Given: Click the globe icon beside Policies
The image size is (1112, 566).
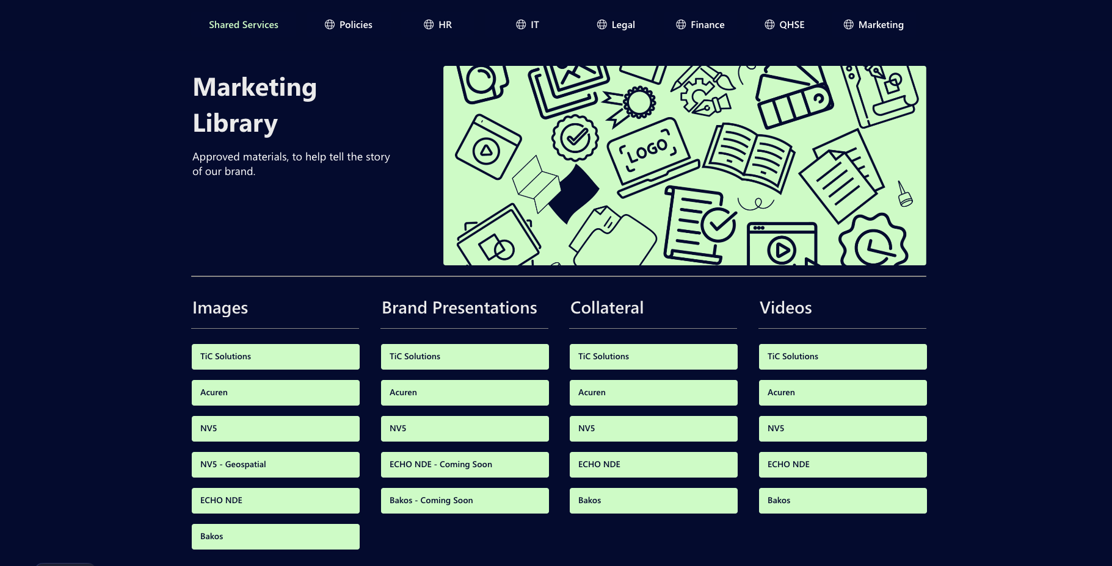Looking at the screenshot, I should tap(330, 24).
